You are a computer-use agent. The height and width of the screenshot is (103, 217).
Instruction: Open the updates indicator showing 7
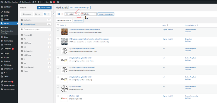coord(34,2)
